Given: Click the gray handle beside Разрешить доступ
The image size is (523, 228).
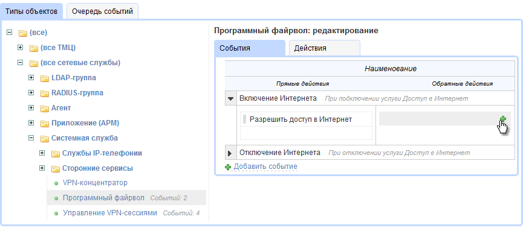Looking at the screenshot, I should pyautogui.click(x=244, y=119).
